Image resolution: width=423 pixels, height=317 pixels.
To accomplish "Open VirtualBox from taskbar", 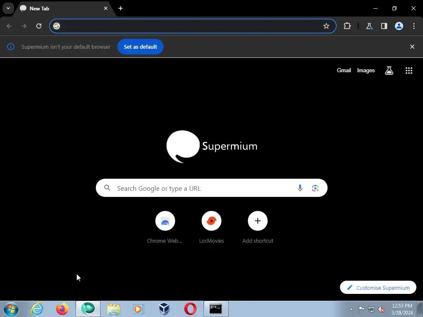I will pyautogui.click(x=164, y=309).
